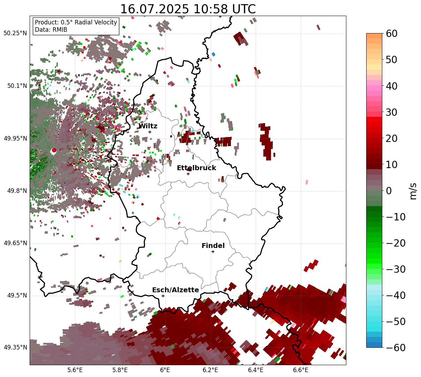Click the 'Ettelbruck' city label
The image size is (421, 377).
pyautogui.click(x=196, y=168)
